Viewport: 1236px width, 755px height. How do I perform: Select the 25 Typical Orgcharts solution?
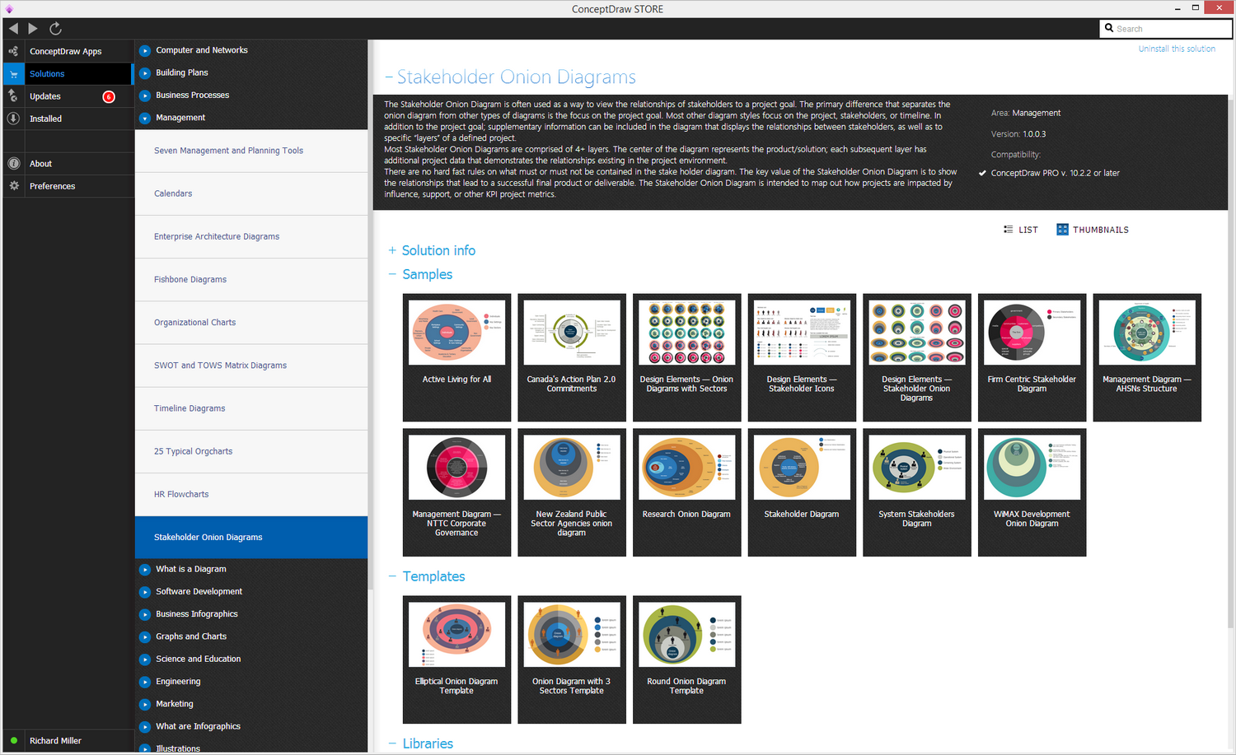coord(251,451)
